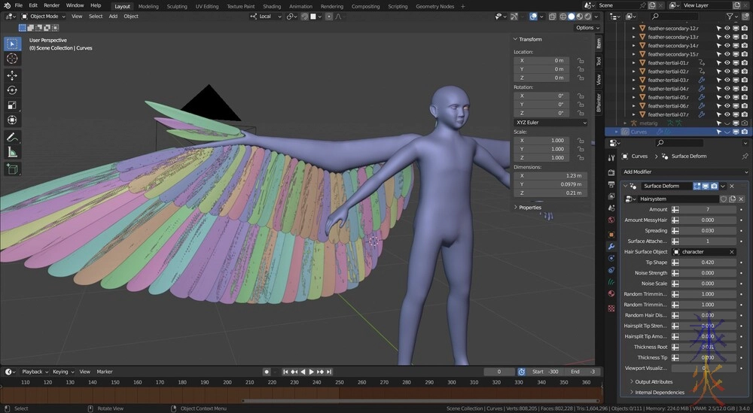Open the XYZ Euler rotation mode dropdown
This screenshot has width=753, height=413.
tap(550, 122)
